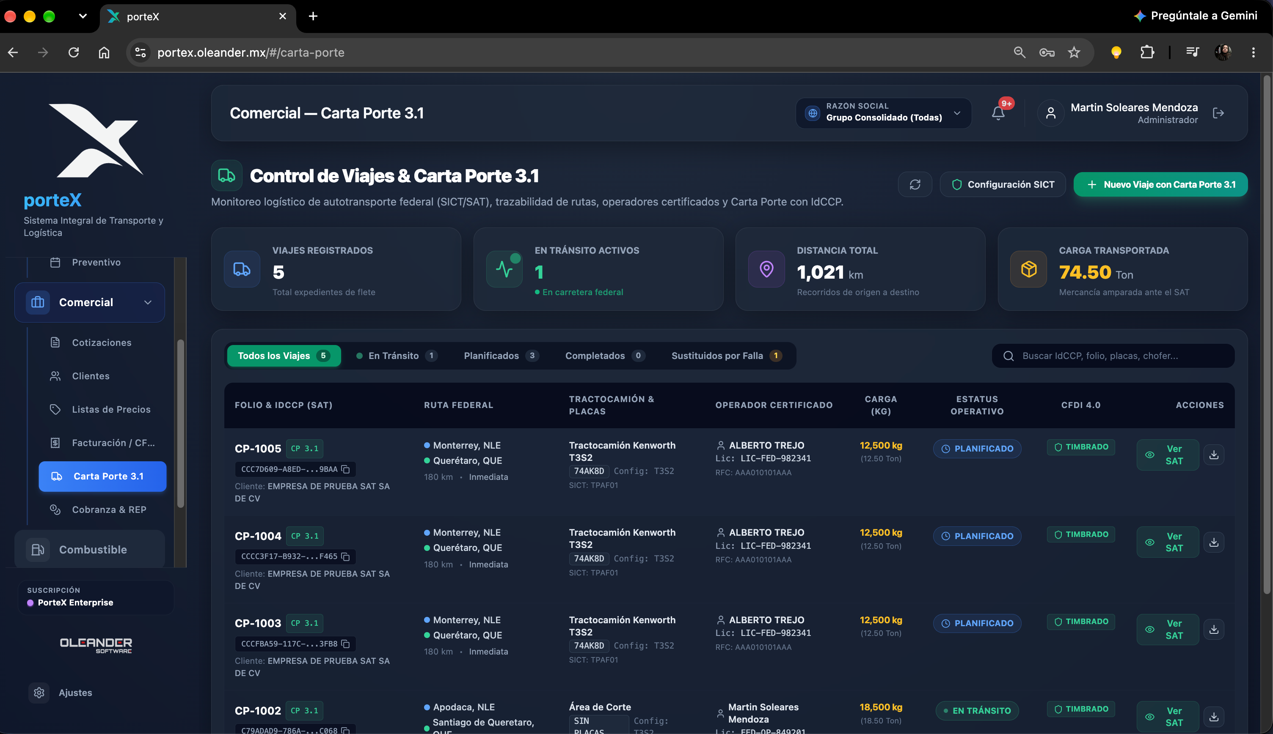Download the CP-1005 carta porte file
The height and width of the screenshot is (734, 1273).
click(1214, 455)
